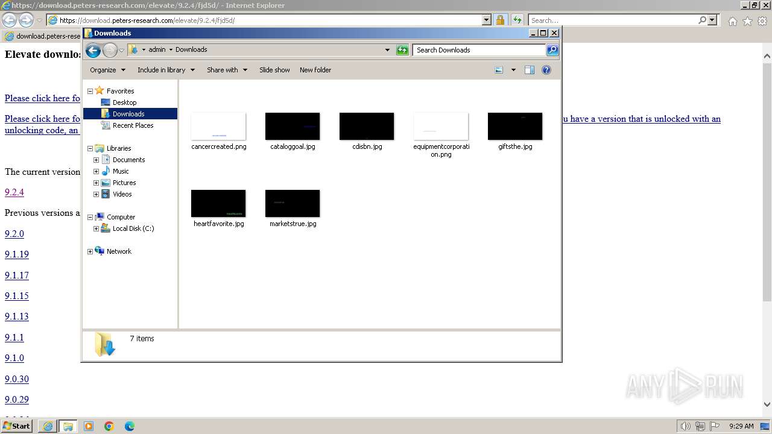
Task: Open recent pages dropdown beside Forward arrow
Action: point(121,50)
